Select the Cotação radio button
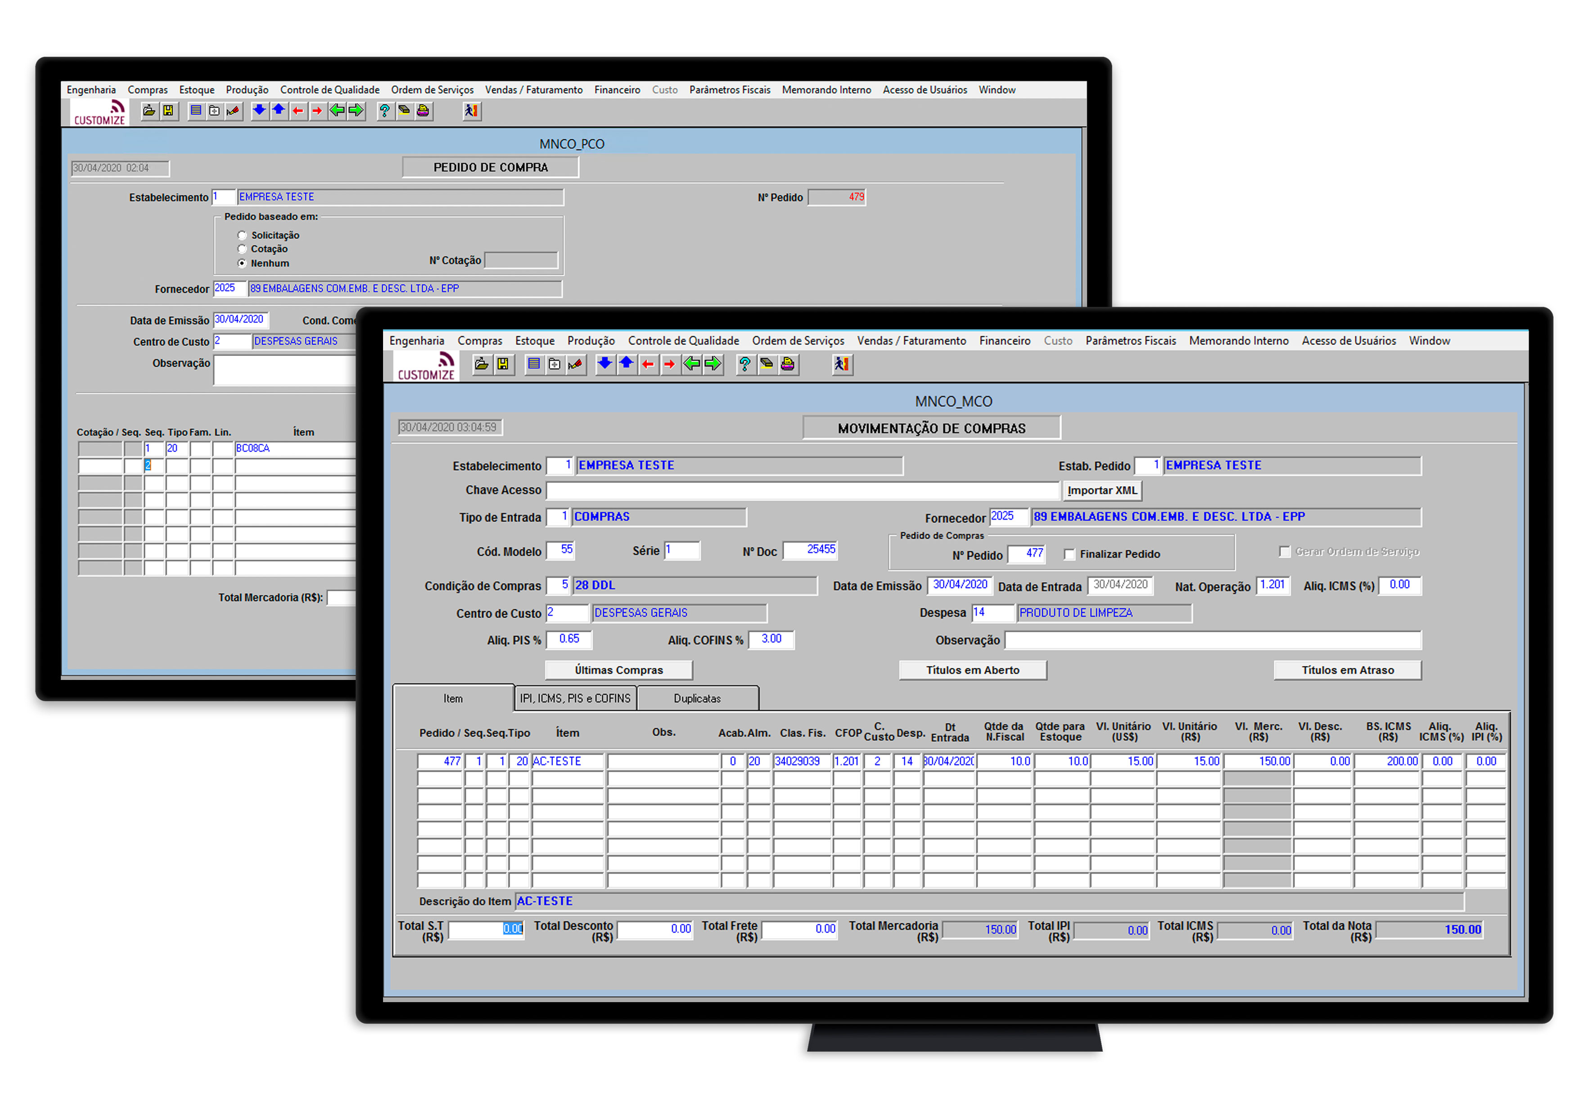This screenshot has width=1579, height=1116. point(242,249)
